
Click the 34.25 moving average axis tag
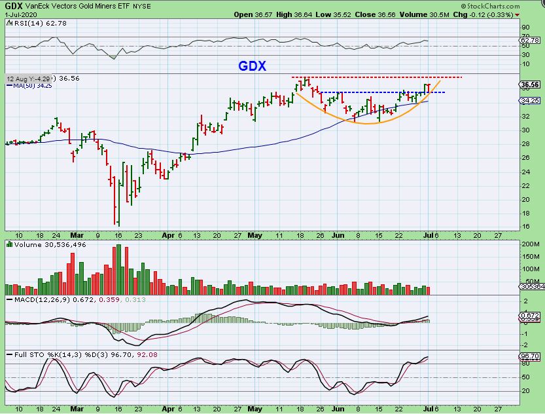point(530,100)
